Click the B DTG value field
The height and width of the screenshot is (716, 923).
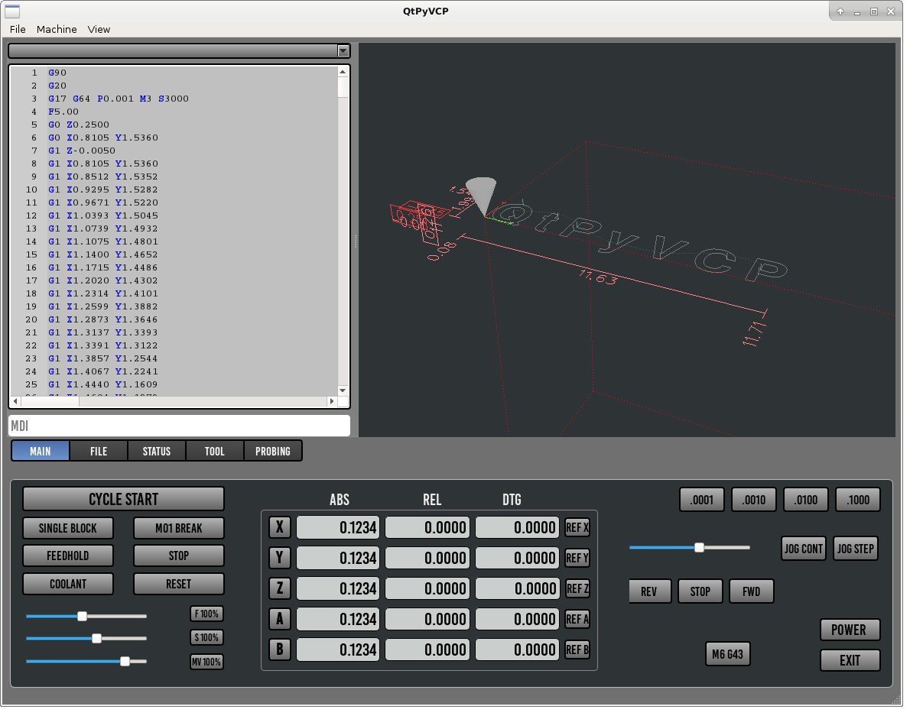(518, 650)
